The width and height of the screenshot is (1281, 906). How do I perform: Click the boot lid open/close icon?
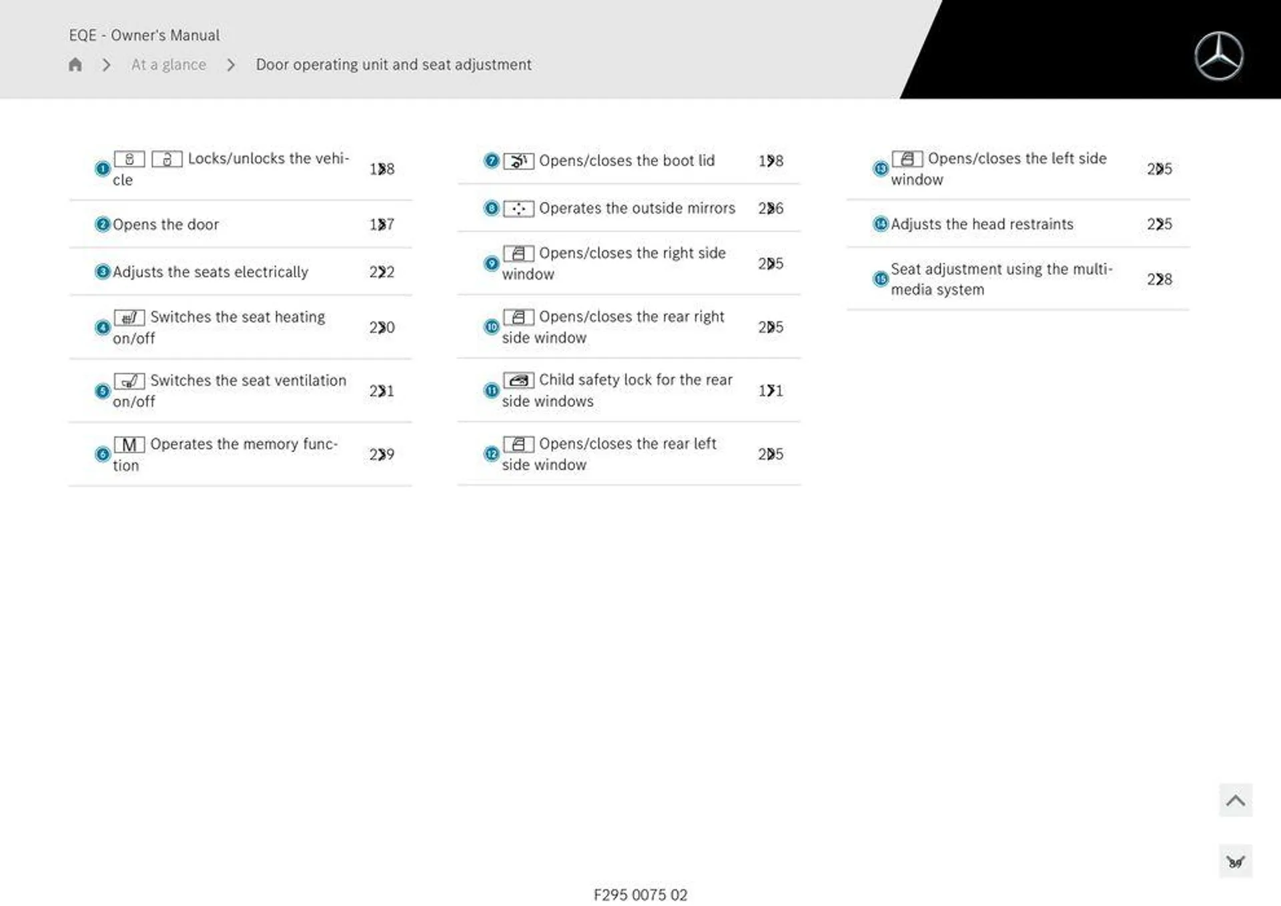click(x=516, y=159)
